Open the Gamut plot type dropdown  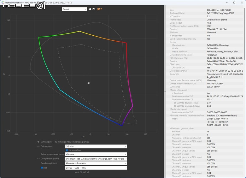point(74,9)
